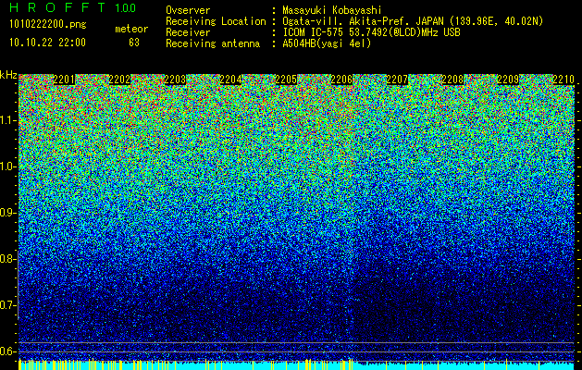The width and height of the screenshot is (582, 370).
Task: Select the filename 1010222200.png
Action: [48, 24]
